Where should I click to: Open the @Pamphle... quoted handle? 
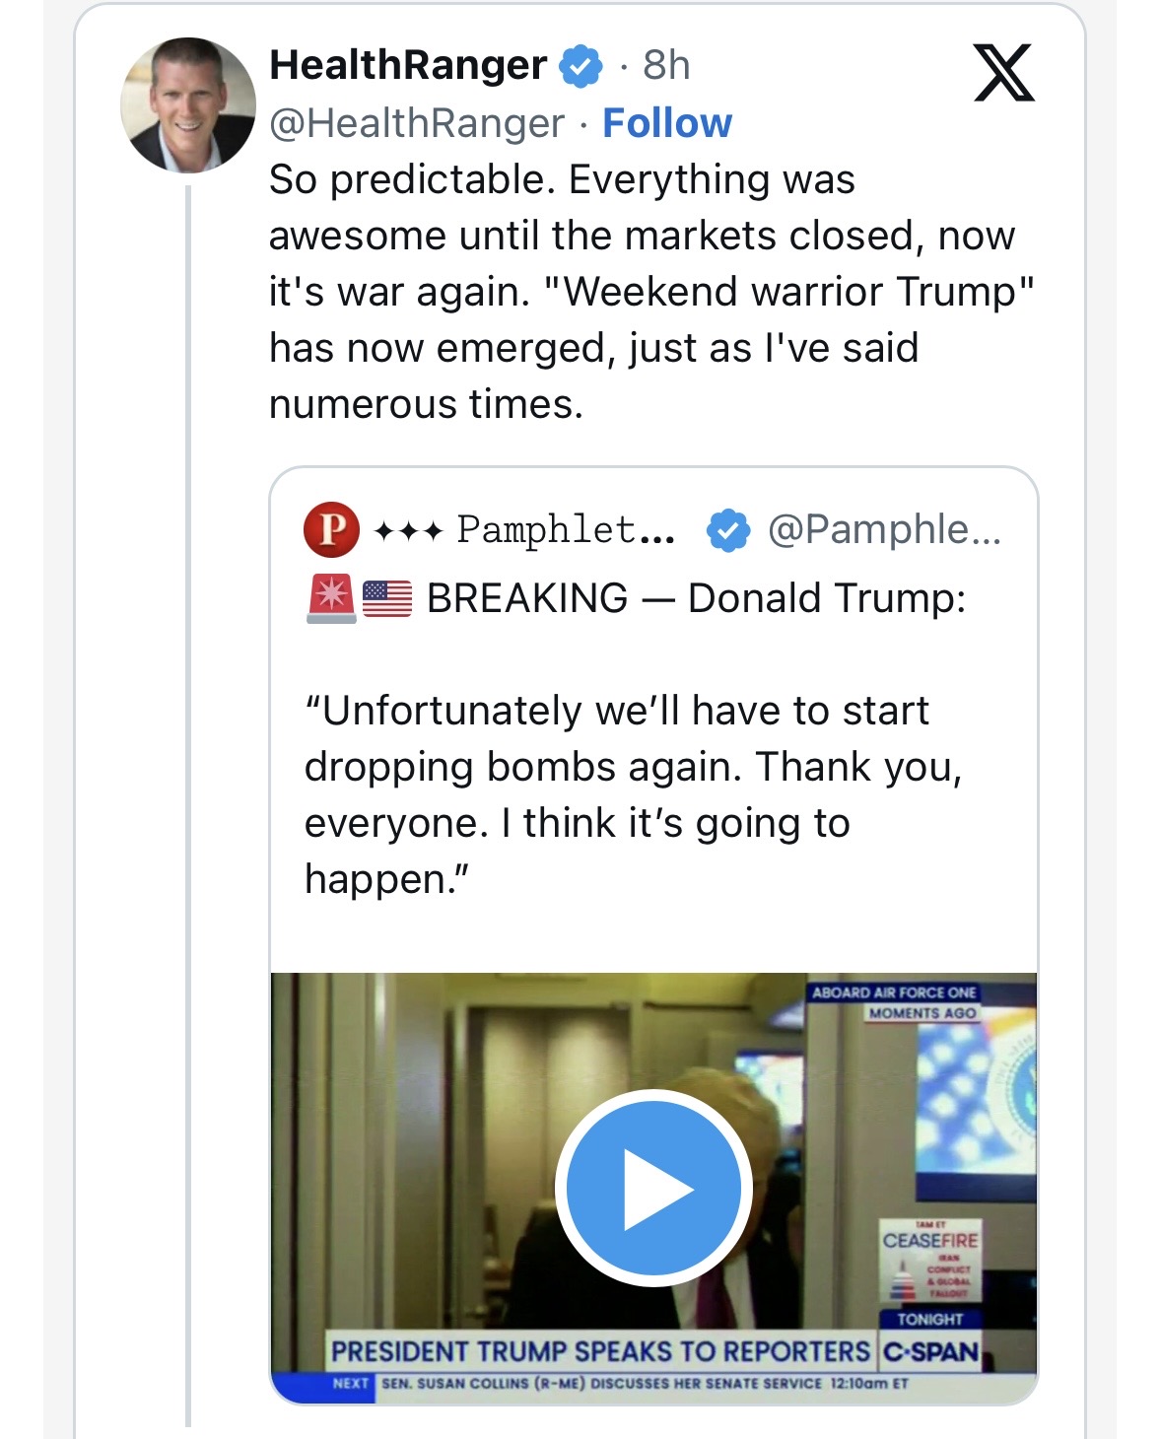pos(884,530)
